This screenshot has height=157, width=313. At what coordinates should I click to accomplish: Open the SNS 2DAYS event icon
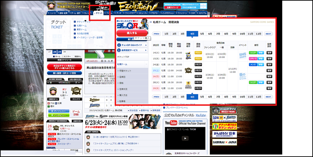tap(242, 56)
